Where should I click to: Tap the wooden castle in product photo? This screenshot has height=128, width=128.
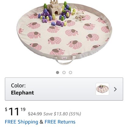point(55,8)
